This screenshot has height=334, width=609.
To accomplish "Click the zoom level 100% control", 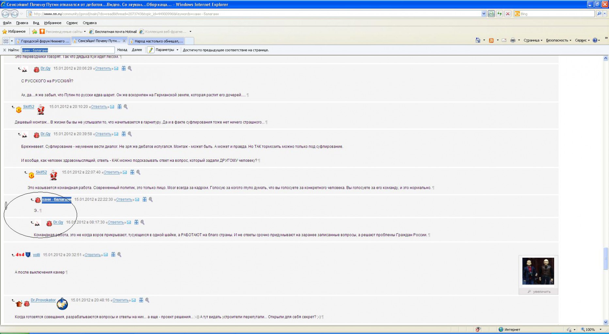I will [590, 329].
